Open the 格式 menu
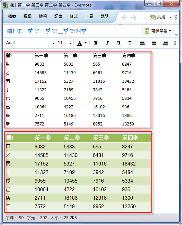Viewport: 182px width, 225px height. tap(74, 16)
